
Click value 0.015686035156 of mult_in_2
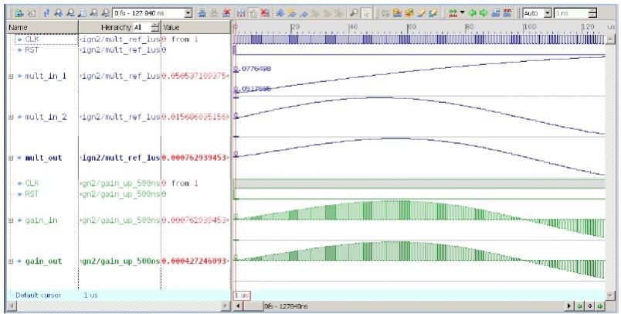pos(195,117)
